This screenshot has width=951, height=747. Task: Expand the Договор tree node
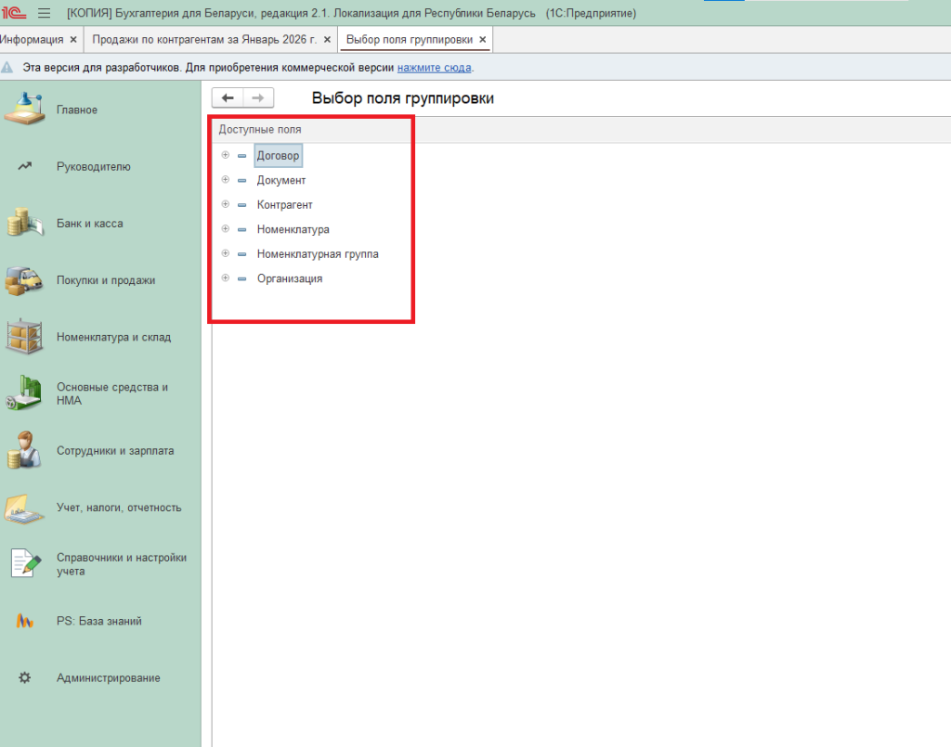[225, 155]
